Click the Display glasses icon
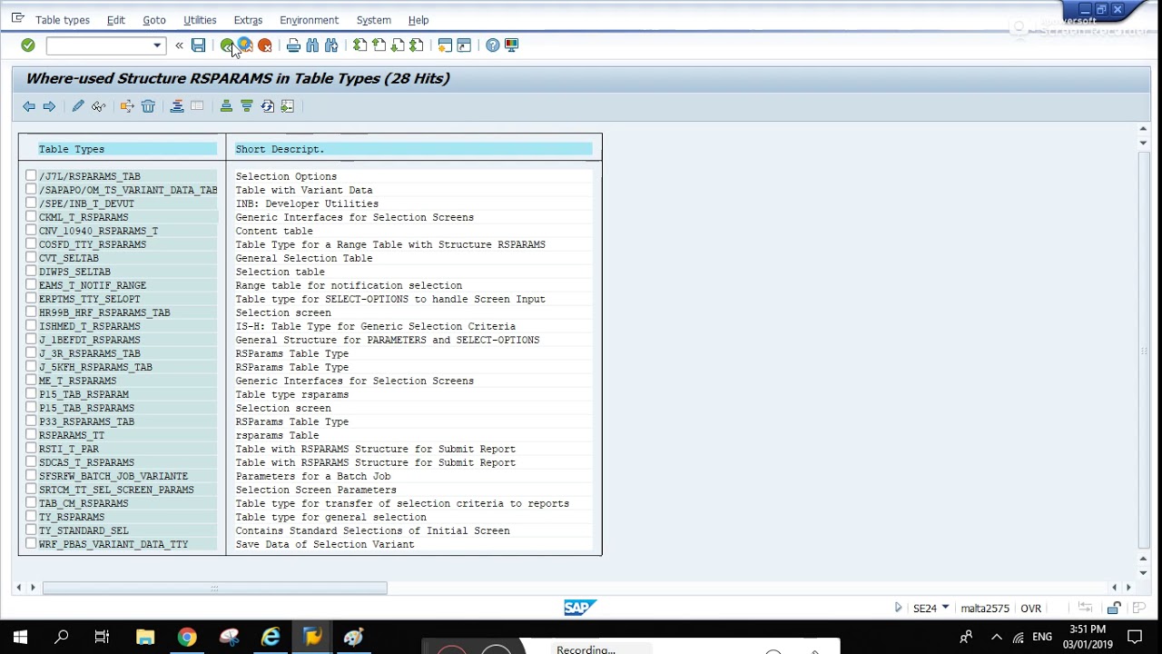This screenshot has height=654, width=1162. pyautogui.click(x=98, y=106)
